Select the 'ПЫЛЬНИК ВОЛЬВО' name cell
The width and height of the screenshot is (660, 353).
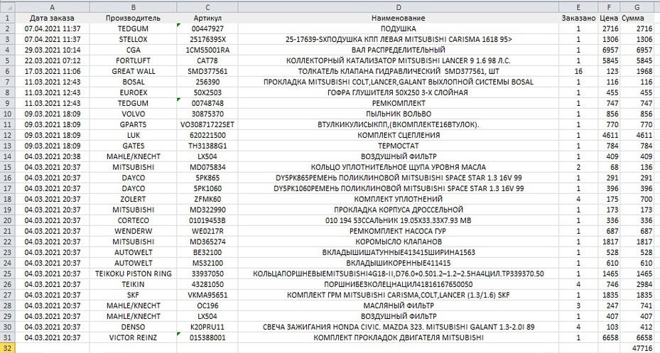399,114
